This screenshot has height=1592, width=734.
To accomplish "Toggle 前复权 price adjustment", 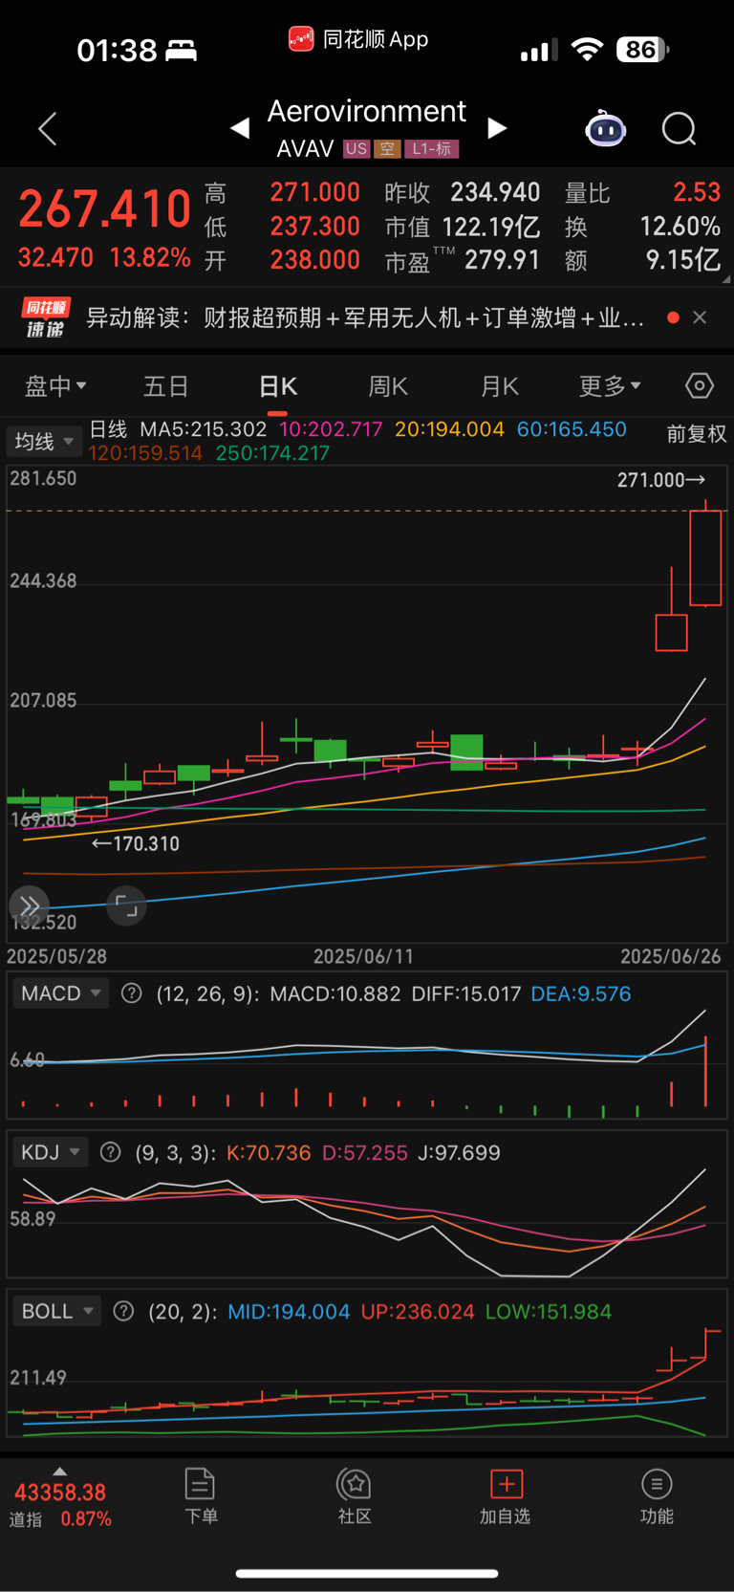I will click(697, 434).
